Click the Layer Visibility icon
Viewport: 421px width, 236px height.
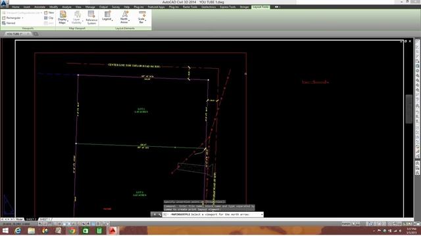coord(78,14)
